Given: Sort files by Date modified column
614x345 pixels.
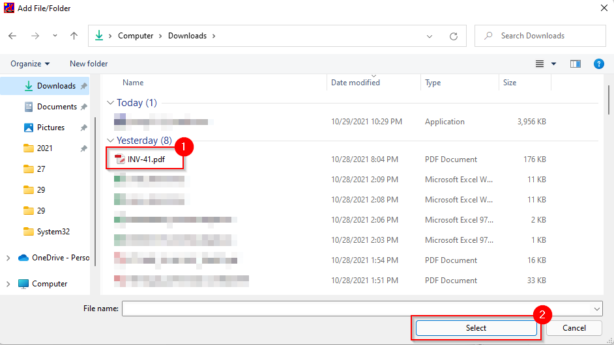Looking at the screenshot, I should click(355, 83).
